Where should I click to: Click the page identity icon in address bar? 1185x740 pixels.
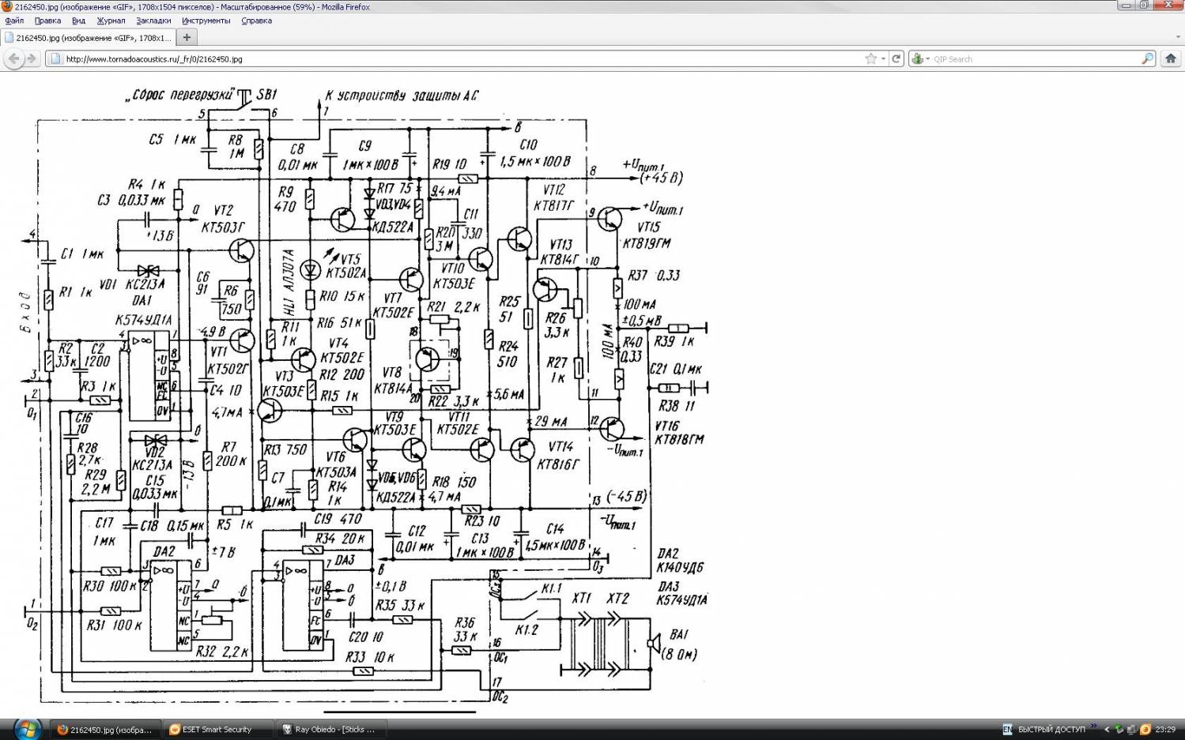tap(55, 58)
